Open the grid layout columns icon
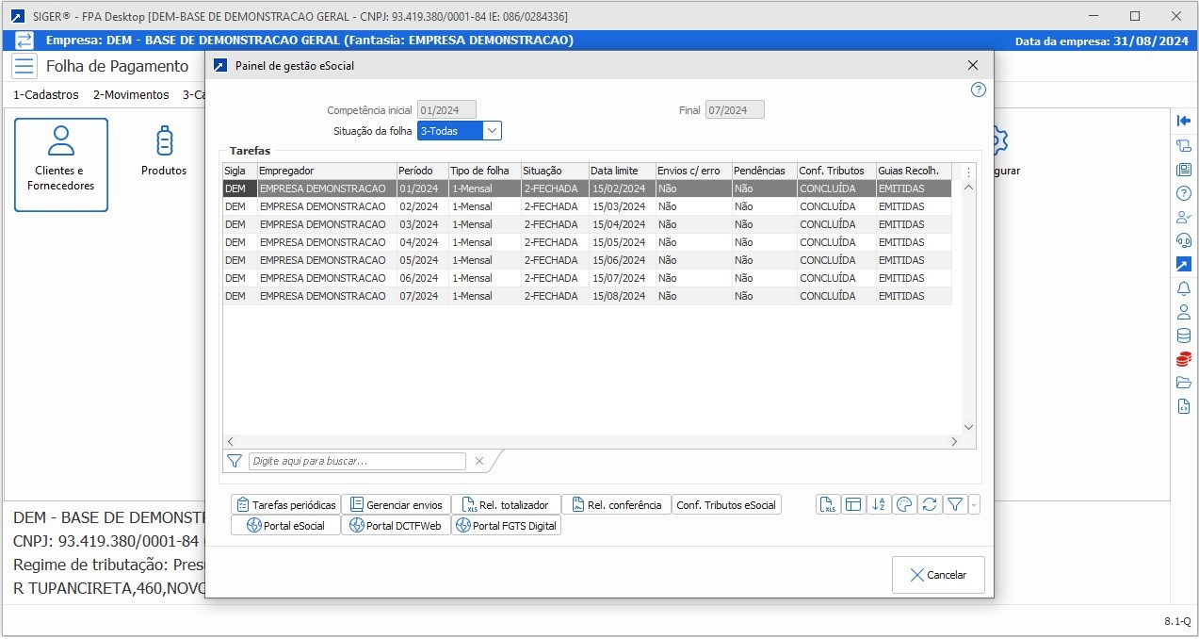The height and width of the screenshot is (639, 1199). [853, 504]
